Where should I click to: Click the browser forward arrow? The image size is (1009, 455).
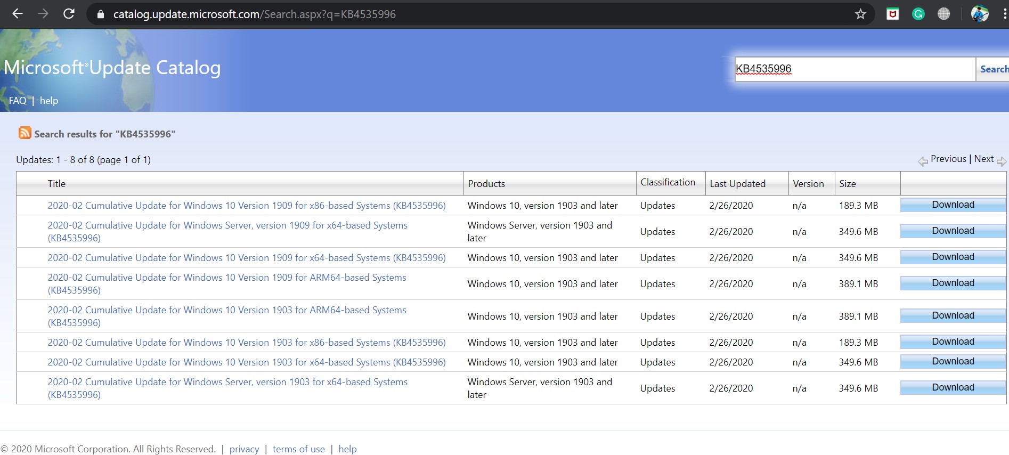43,14
